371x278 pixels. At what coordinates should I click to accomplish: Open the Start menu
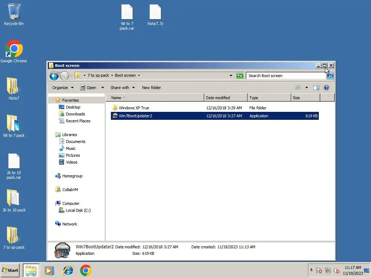click(x=10, y=270)
